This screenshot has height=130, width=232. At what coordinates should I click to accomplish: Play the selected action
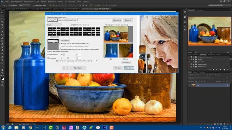point(217,70)
